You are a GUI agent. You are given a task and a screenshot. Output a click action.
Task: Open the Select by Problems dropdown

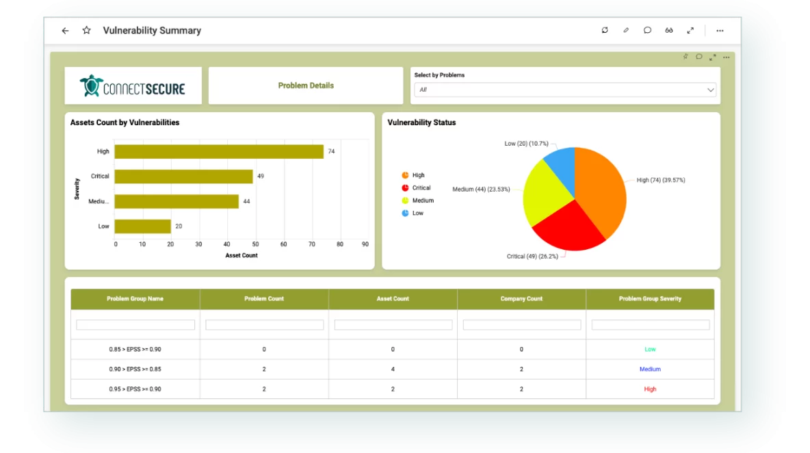[x=565, y=90]
